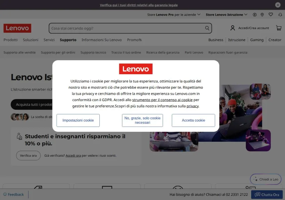The image size is (285, 200).
Task: Open the Servizi menu
Action: point(49,40)
